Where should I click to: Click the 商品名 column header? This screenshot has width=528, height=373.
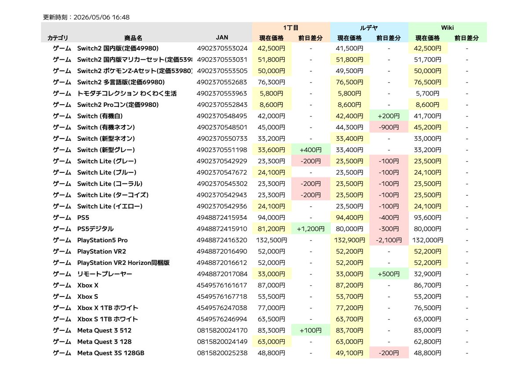133,38
